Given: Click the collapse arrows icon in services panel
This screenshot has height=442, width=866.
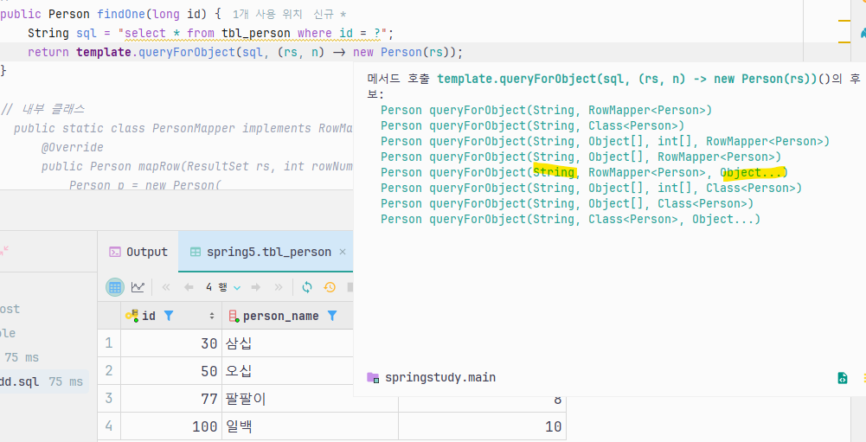Looking at the screenshot, I should pyautogui.click(x=3, y=251).
